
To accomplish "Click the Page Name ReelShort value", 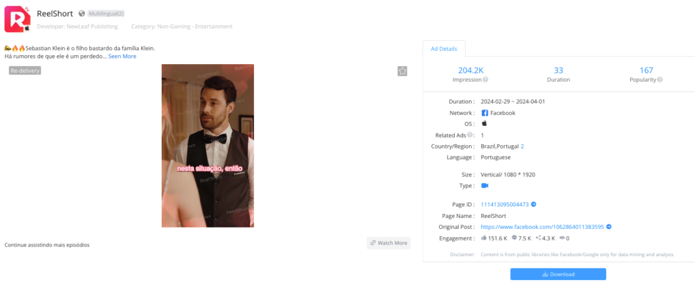I will [494, 216].
